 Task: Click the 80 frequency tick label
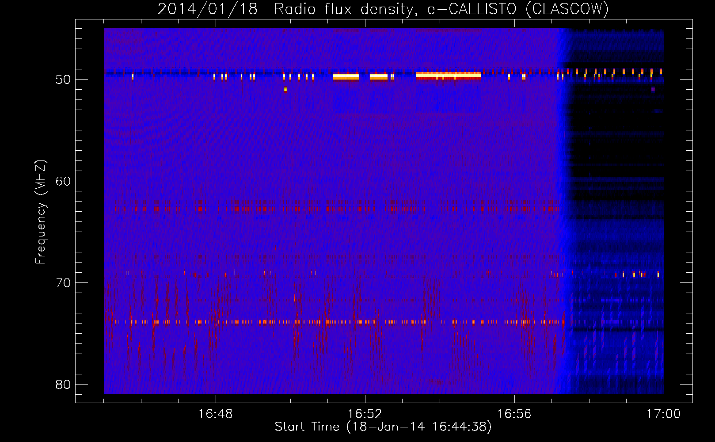click(x=63, y=385)
